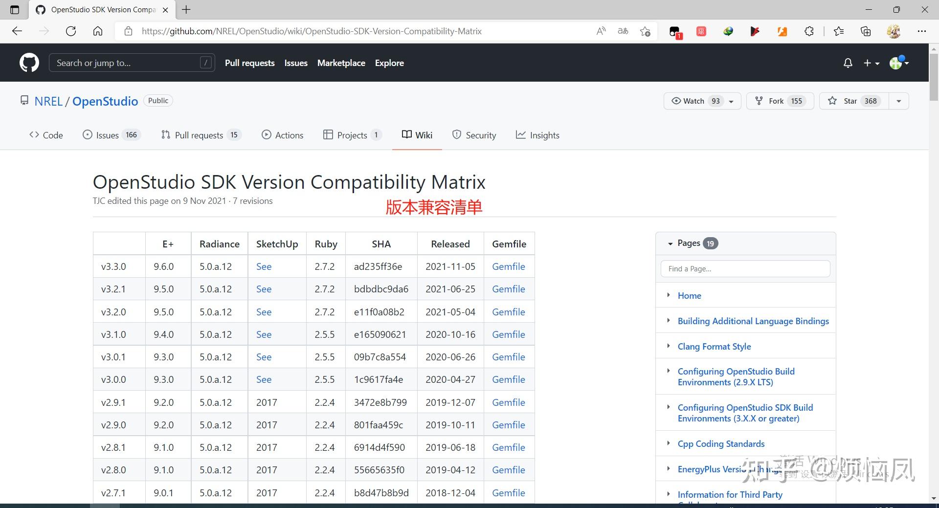939x508 pixels.
Task: Go back with browser back arrow
Action: point(17,31)
